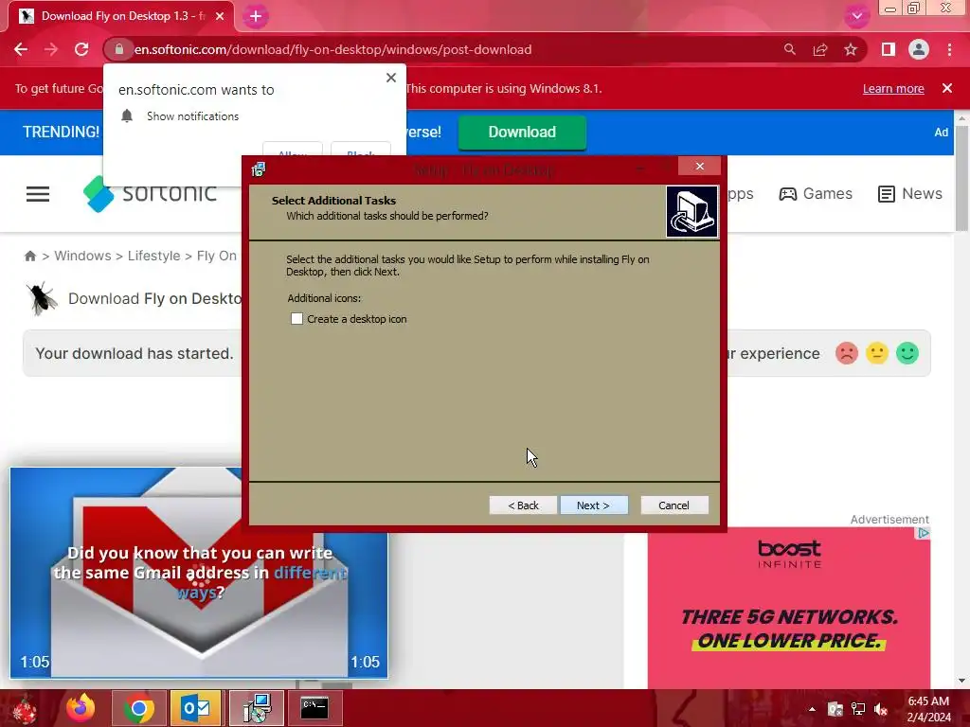Click the home breadcrumb icon

tap(29, 256)
